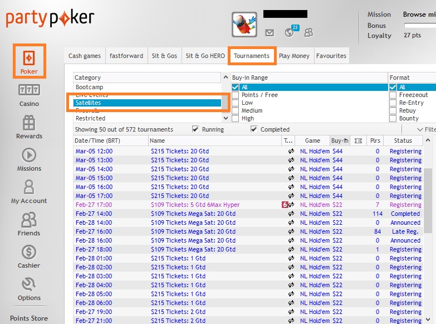Switch to Play Money tab
The width and height of the screenshot is (436, 324).
[x=294, y=56]
